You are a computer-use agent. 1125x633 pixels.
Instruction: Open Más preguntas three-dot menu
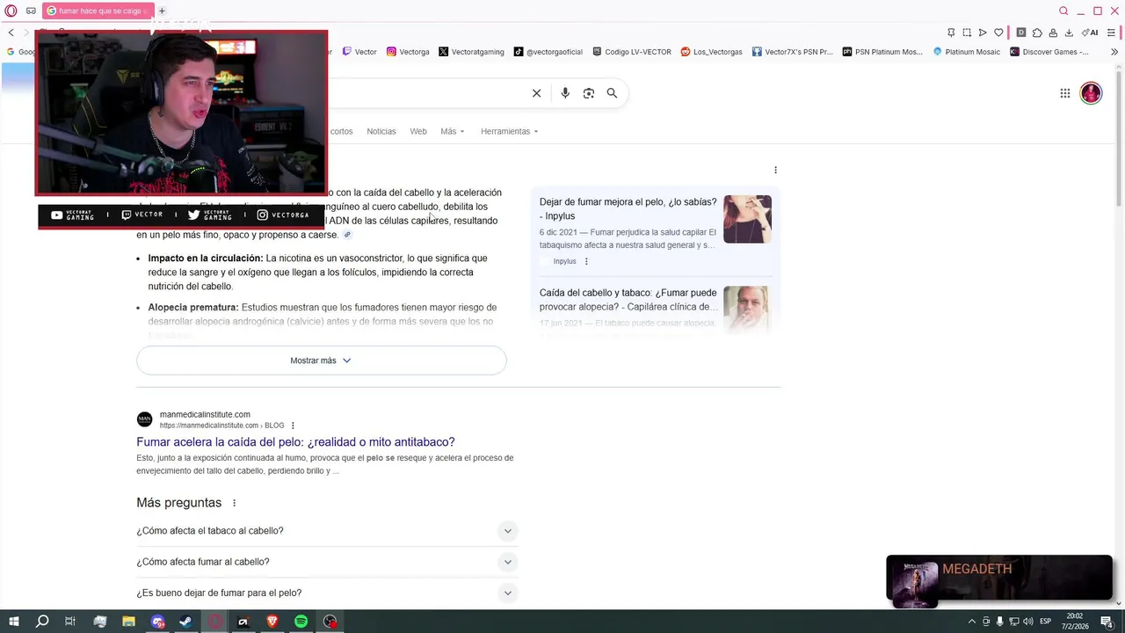tap(234, 503)
